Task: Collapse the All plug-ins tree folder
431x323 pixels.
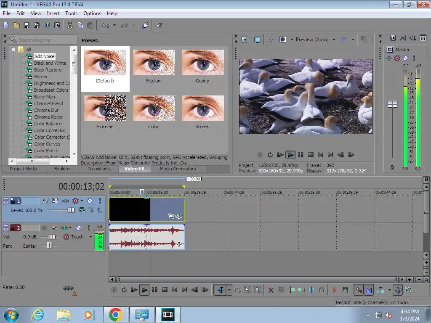Action: (x=13, y=50)
